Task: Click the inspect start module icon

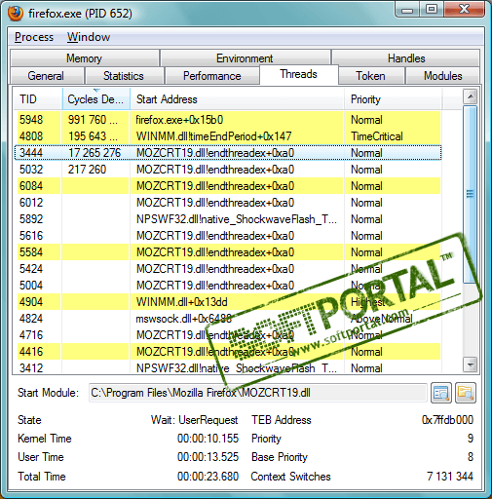Action: tap(441, 393)
